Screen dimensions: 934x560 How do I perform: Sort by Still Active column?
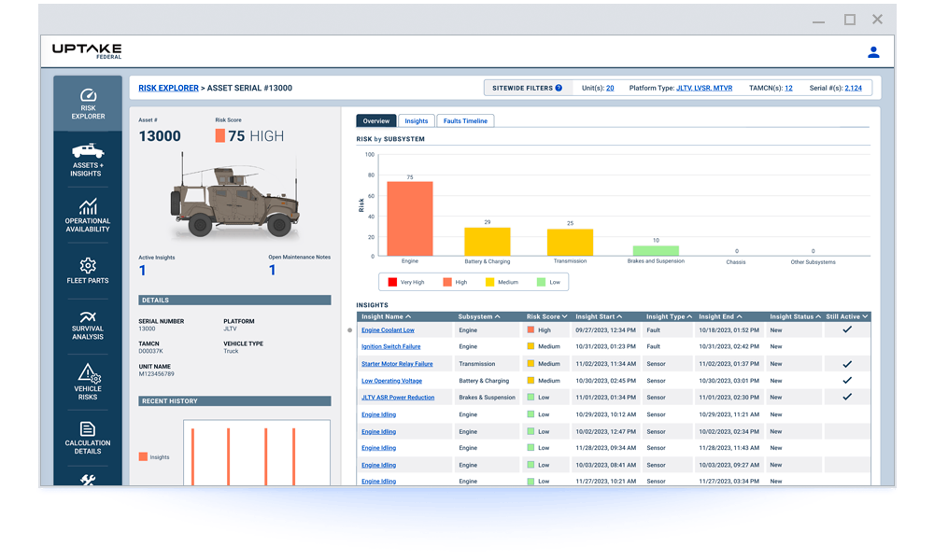[x=847, y=316]
